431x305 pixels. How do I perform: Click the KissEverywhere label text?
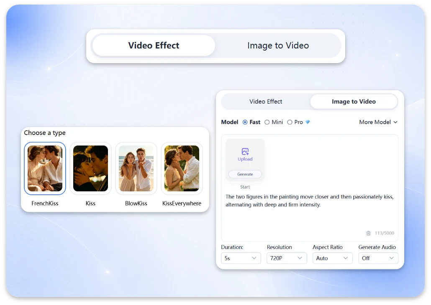point(182,203)
